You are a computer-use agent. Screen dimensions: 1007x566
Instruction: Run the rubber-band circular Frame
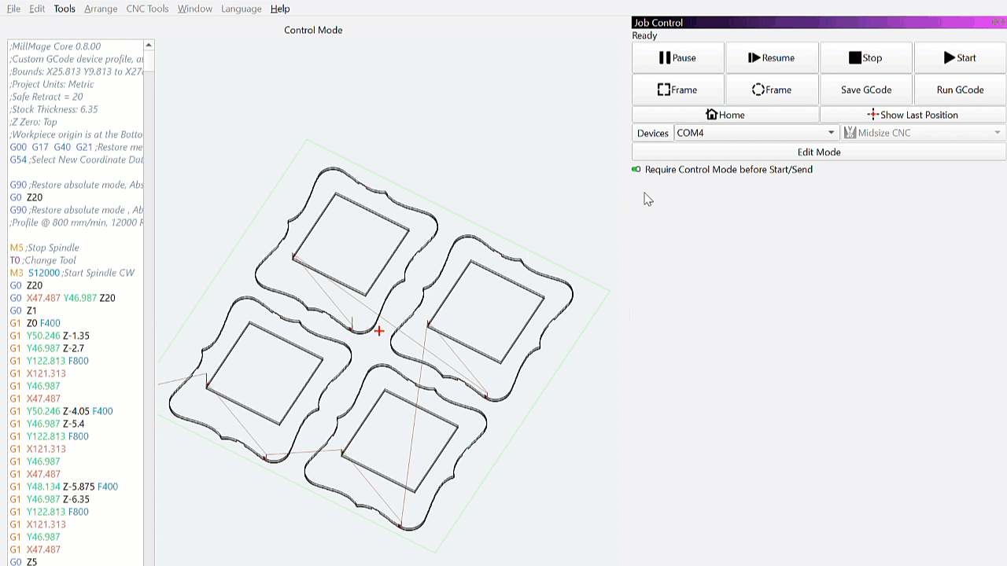click(771, 90)
